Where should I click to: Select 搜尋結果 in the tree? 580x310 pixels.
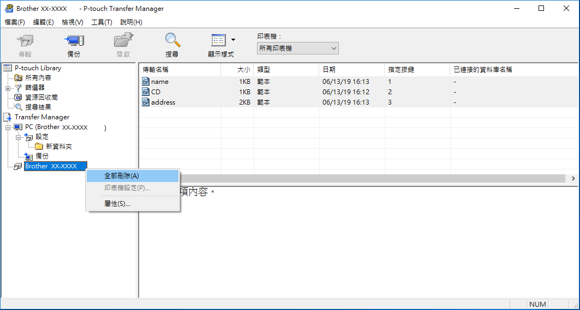[38, 107]
